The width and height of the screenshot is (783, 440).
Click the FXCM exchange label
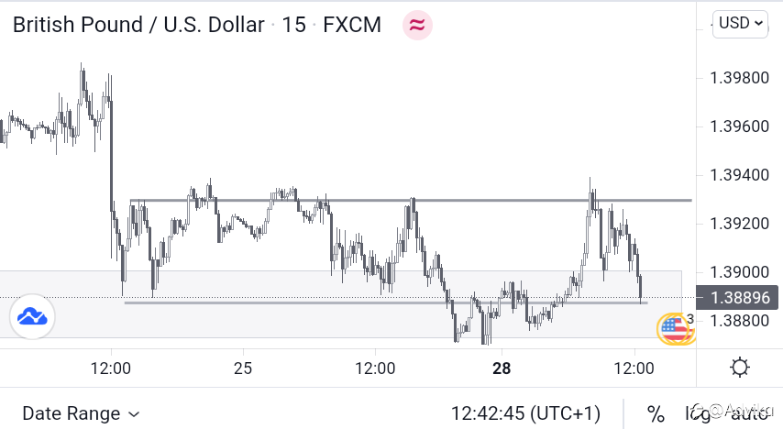point(352,25)
